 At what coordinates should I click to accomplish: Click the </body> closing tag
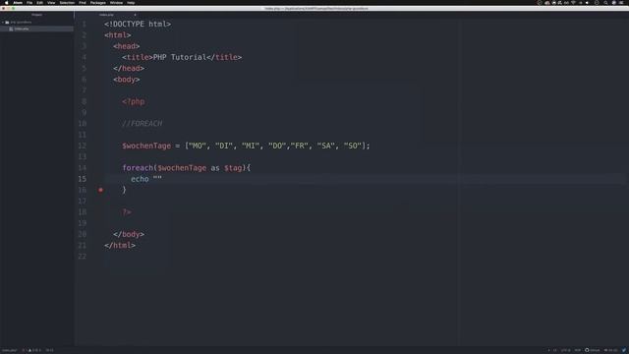pyautogui.click(x=129, y=234)
